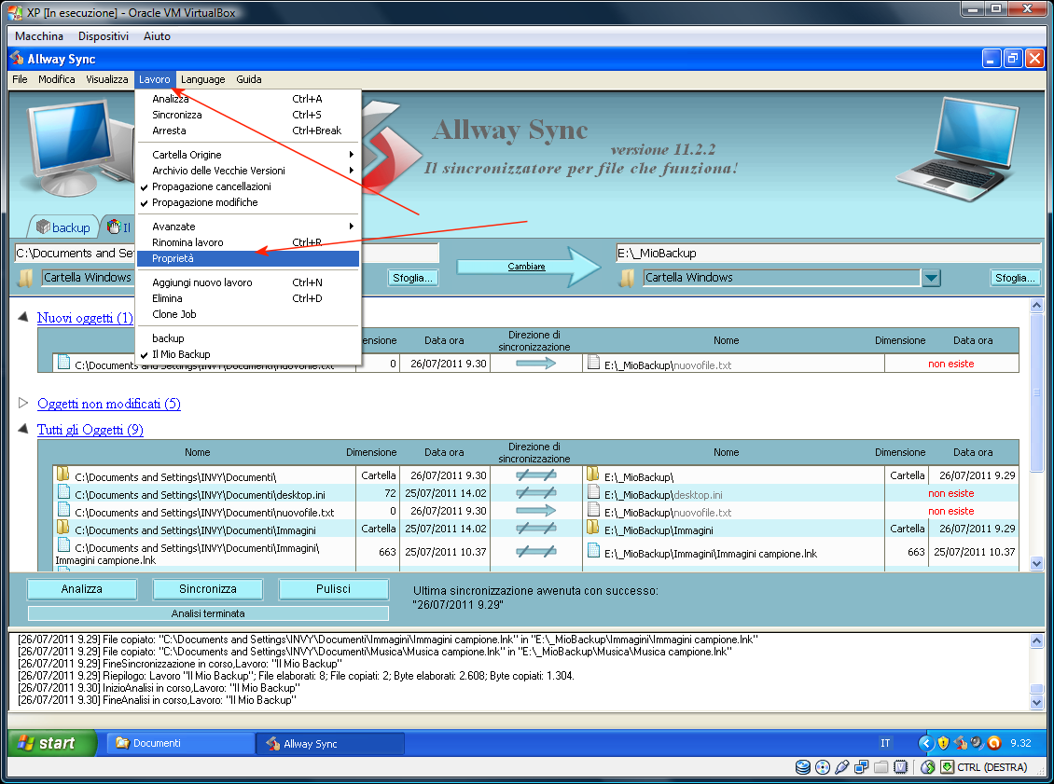Click sync direction icon for Immagini campione.lnk row
Image resolution: width=1054 pixels, height=784 pixels.
click(535, 552)
